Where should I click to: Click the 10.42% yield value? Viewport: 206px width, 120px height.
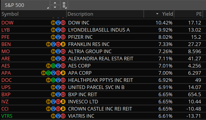pos(164,23)
